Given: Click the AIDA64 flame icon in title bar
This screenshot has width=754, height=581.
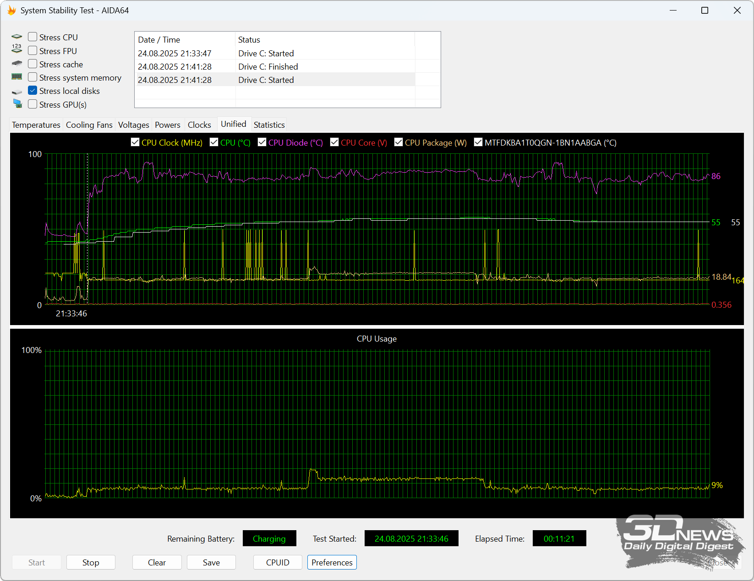Looking at the screenshot, I should [x=11, y=10].
